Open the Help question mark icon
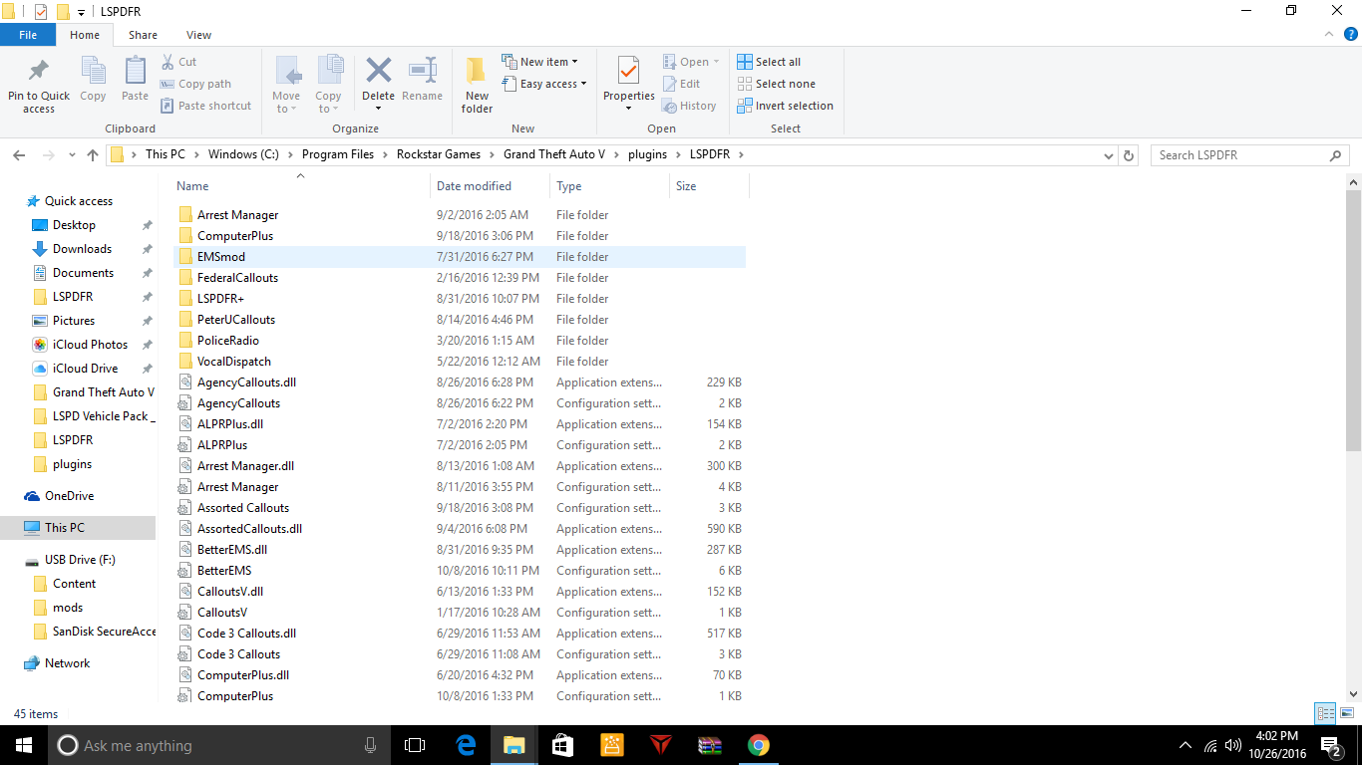The image size is (1362, 765). [x=1350, y=35]
